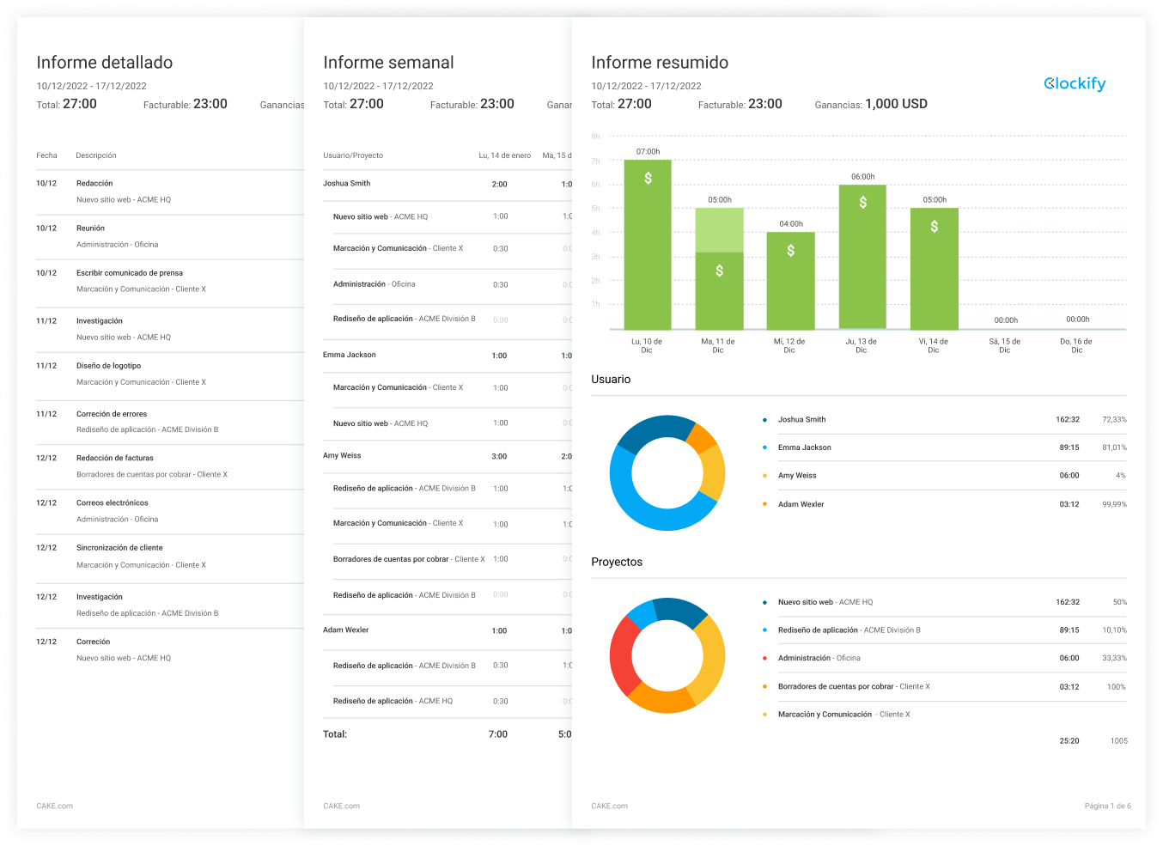Click 'Escribir comunicado de prensa' entry
1163x846 pixels.
[130, 273]
